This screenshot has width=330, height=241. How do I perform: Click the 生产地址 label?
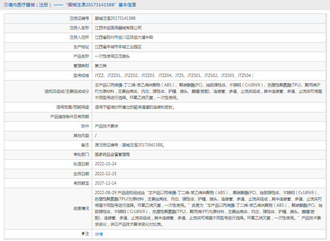[81, 47]
